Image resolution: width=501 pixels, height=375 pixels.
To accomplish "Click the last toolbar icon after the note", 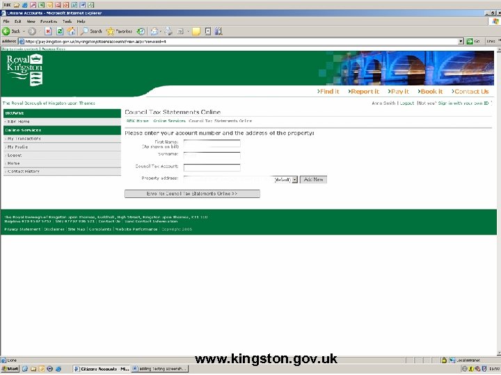I will (218, 31).
